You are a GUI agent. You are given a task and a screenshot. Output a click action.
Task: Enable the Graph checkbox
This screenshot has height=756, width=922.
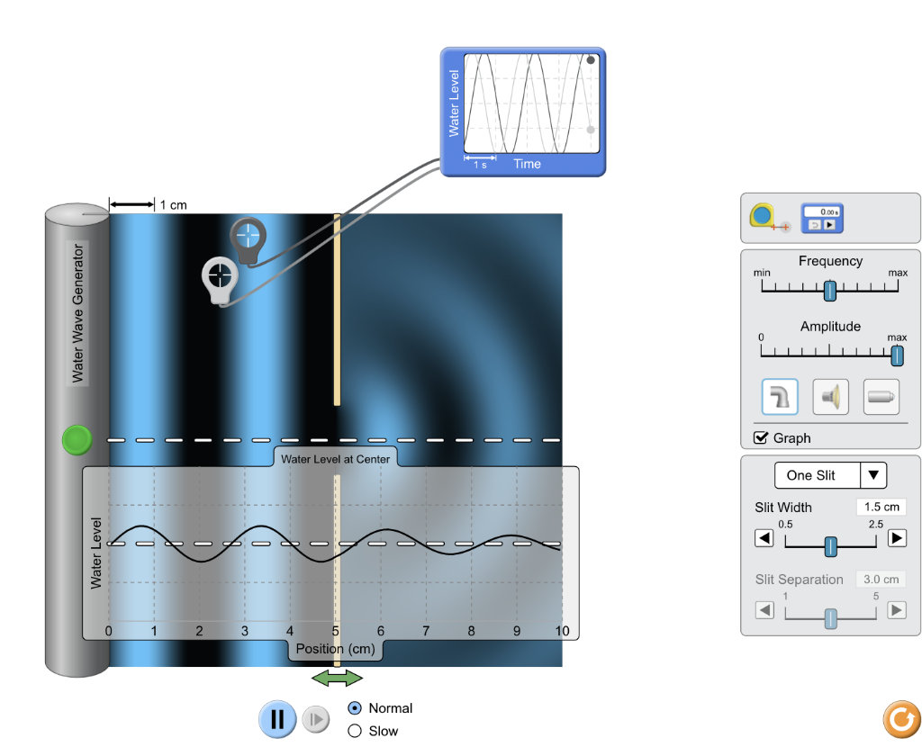pyautogui.click(x=761, y=438)
